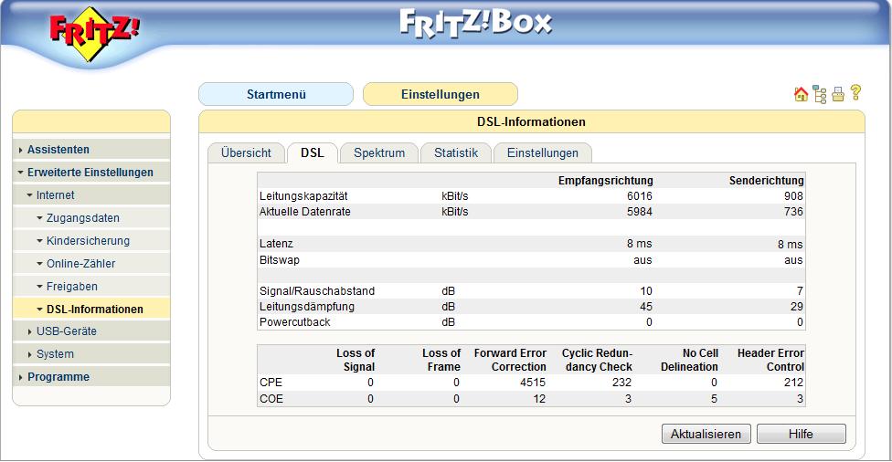Open Online-Zähler page

click(80, 264)
